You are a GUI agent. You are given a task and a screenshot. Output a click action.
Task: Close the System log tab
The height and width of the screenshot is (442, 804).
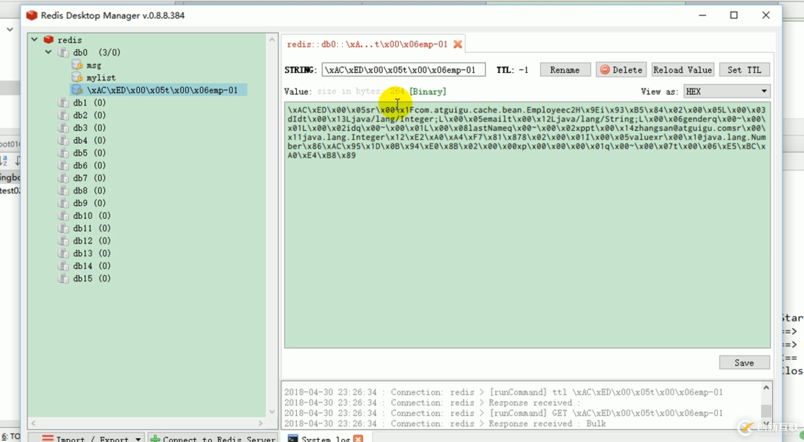tap(358, 439)
